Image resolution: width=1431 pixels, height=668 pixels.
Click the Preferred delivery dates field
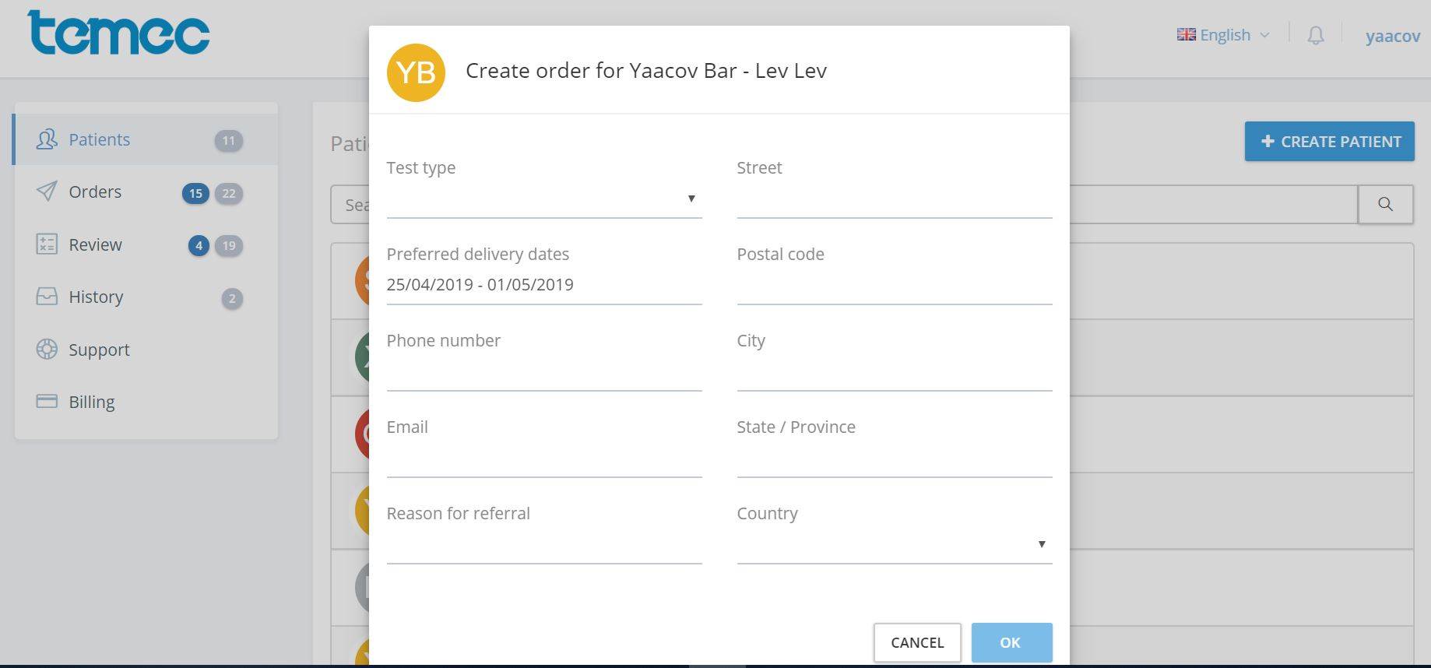point(543,285)
